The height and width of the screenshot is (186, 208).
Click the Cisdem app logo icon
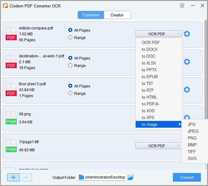pyautogui.click(x=5, y=6)
